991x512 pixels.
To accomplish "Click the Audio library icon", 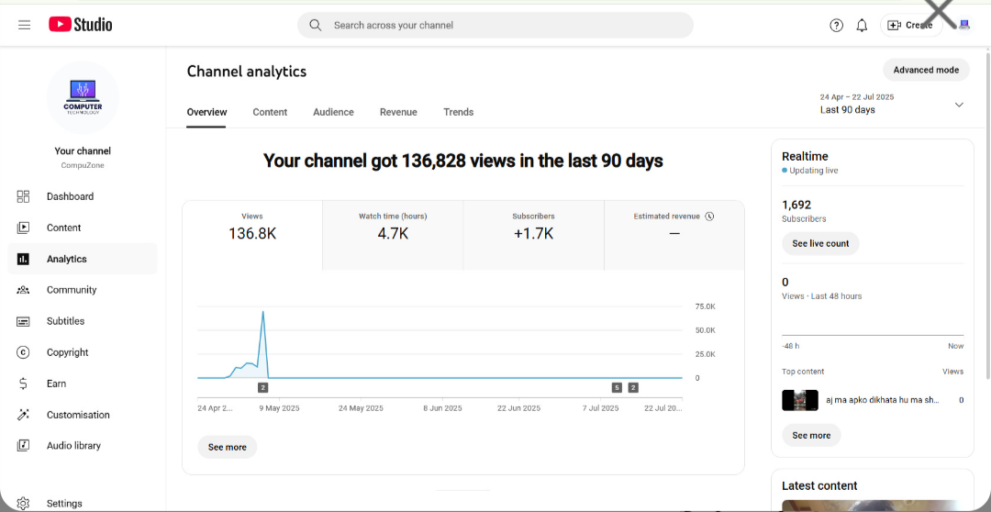I will [23, 446].
